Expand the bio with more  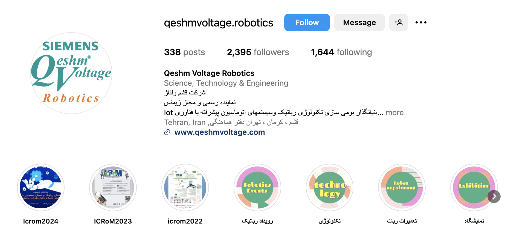[395, 112]
